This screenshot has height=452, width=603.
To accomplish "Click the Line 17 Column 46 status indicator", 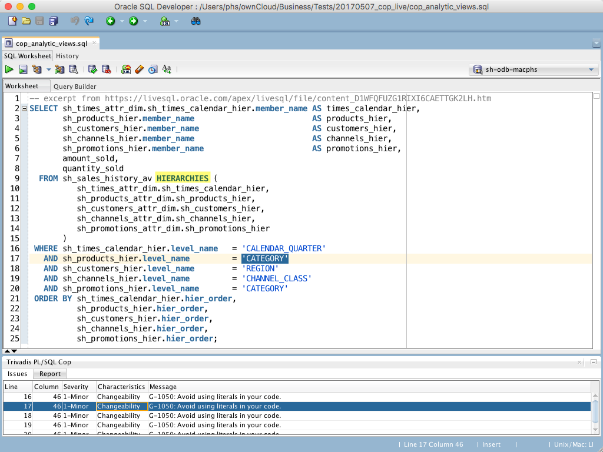I will tap(433, 445).
